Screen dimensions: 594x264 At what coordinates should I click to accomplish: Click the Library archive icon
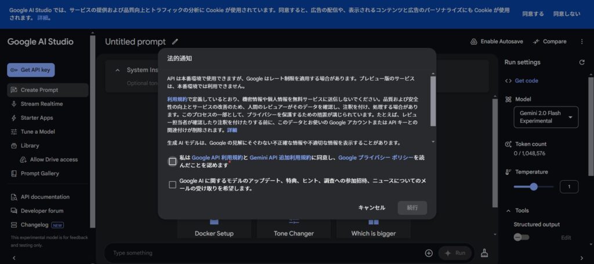coord(14,146)
